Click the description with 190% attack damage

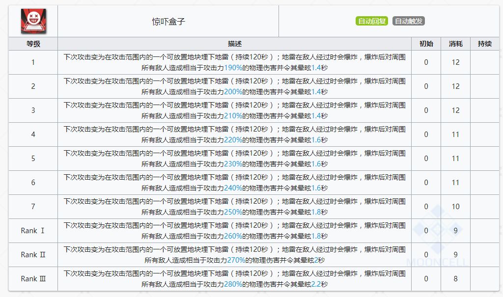[x=234, y=62]
